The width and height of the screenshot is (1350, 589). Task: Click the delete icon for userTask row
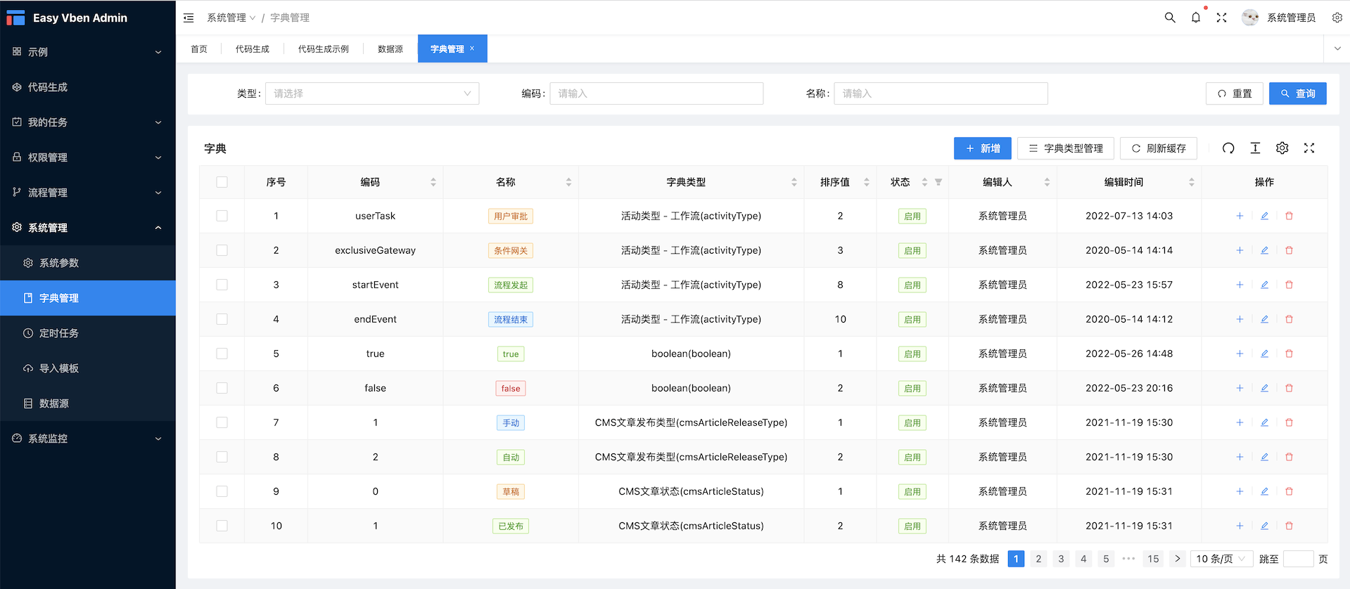tap(1289, 216)
